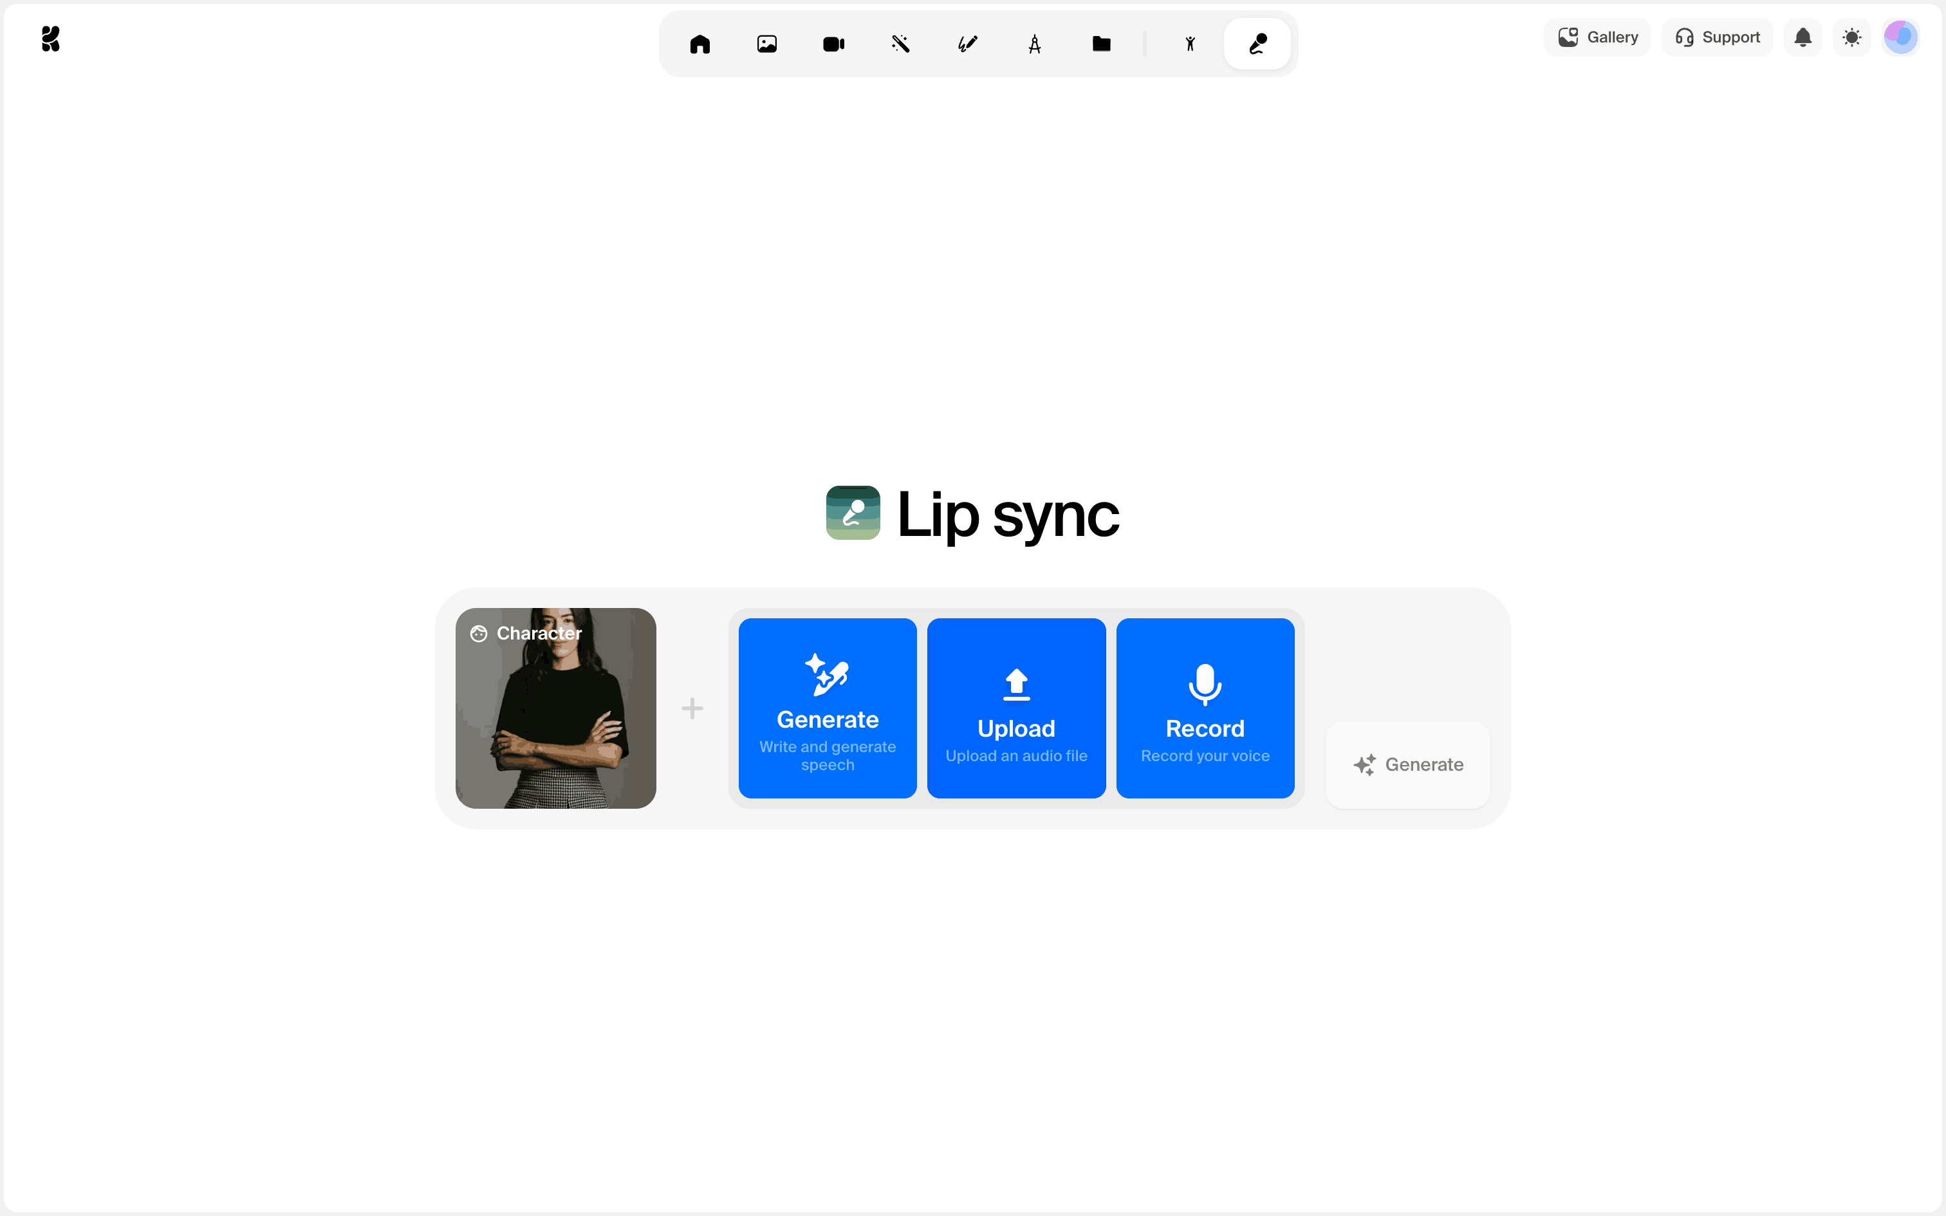Open the Gallery link
This screenshot has height=1216, width=1946.
pos(1597,38)
